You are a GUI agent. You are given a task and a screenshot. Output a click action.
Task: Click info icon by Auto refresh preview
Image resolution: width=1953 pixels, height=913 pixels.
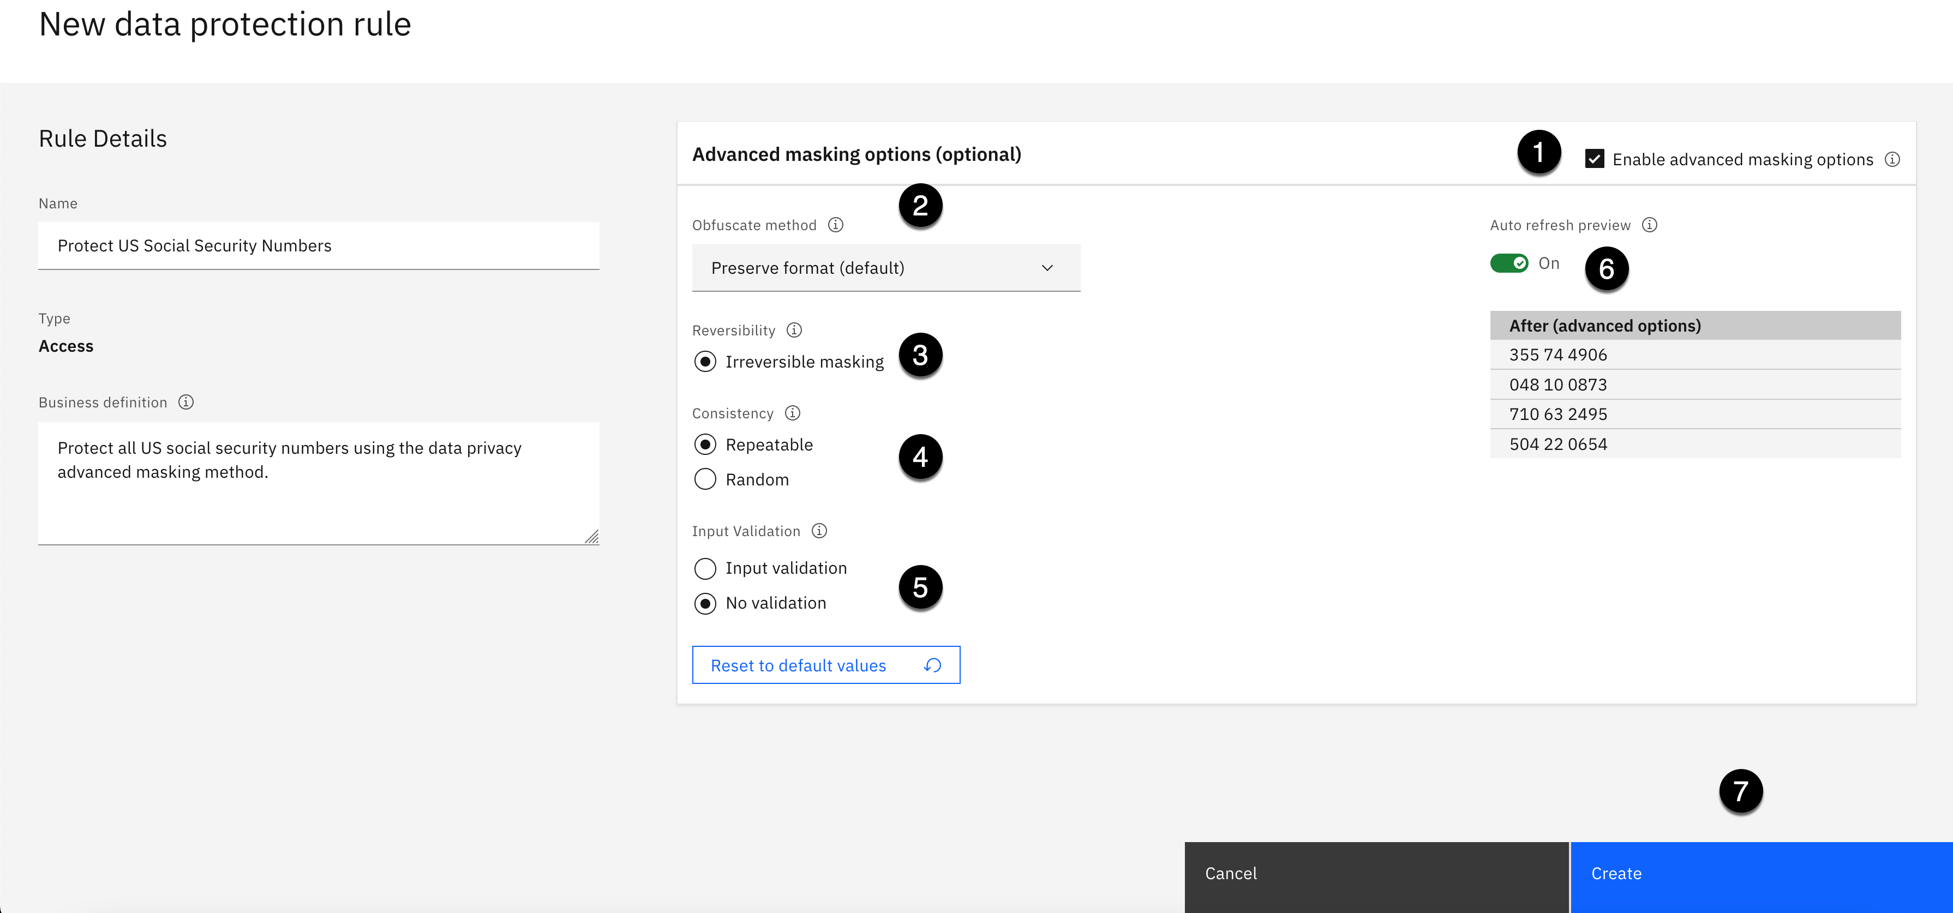pyautogui.click(x=1649, y=225)
